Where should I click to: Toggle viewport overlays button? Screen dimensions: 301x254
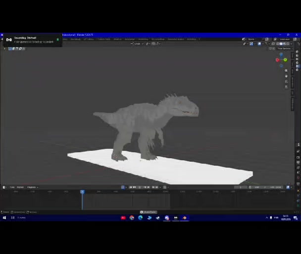point(259,44)
